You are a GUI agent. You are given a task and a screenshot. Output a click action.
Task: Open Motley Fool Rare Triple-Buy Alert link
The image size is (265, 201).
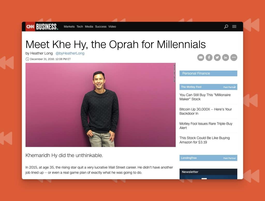click(x=206, y=126)
